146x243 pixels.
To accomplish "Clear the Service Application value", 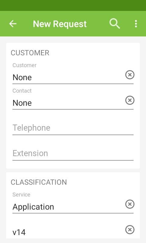I will coord(130,204).
